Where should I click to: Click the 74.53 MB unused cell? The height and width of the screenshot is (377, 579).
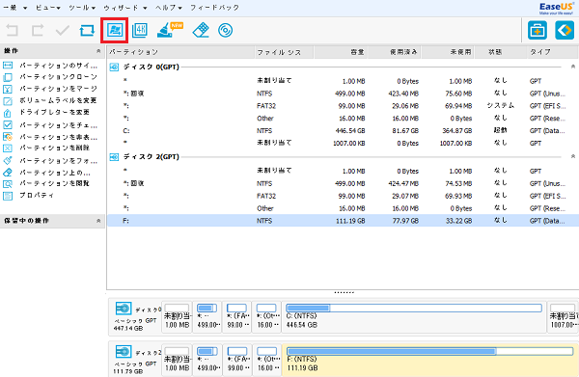point(458,184)
